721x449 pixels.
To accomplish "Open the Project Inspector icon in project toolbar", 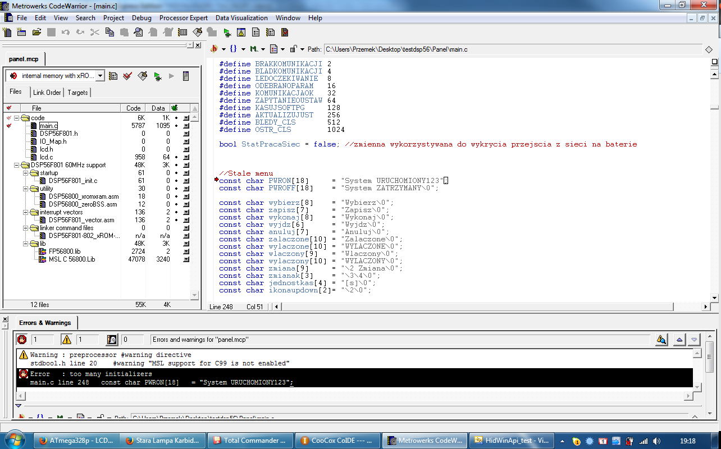I will tap(186, 76).
